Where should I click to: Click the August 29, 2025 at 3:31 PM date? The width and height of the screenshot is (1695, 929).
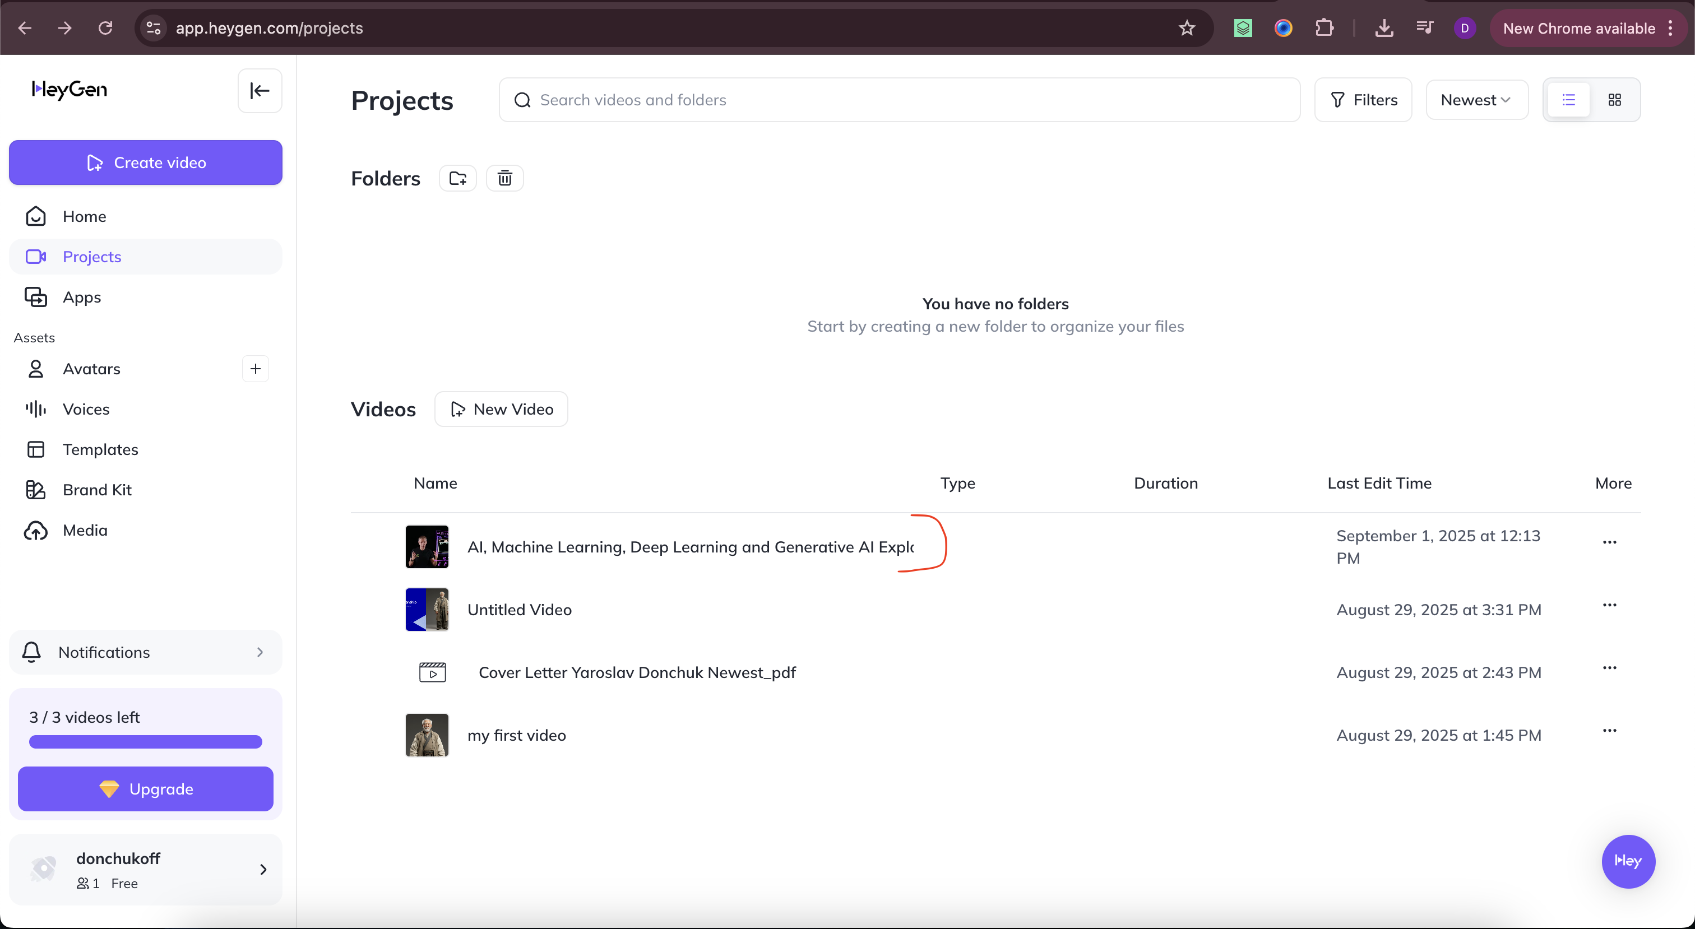click(1438, 610)
